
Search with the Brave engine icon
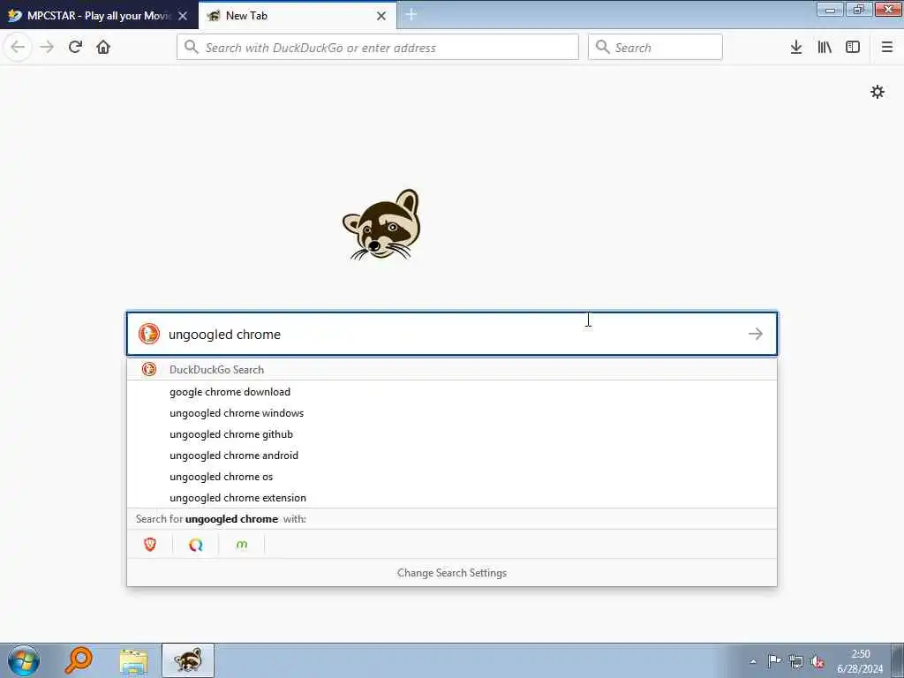(150, 544)
